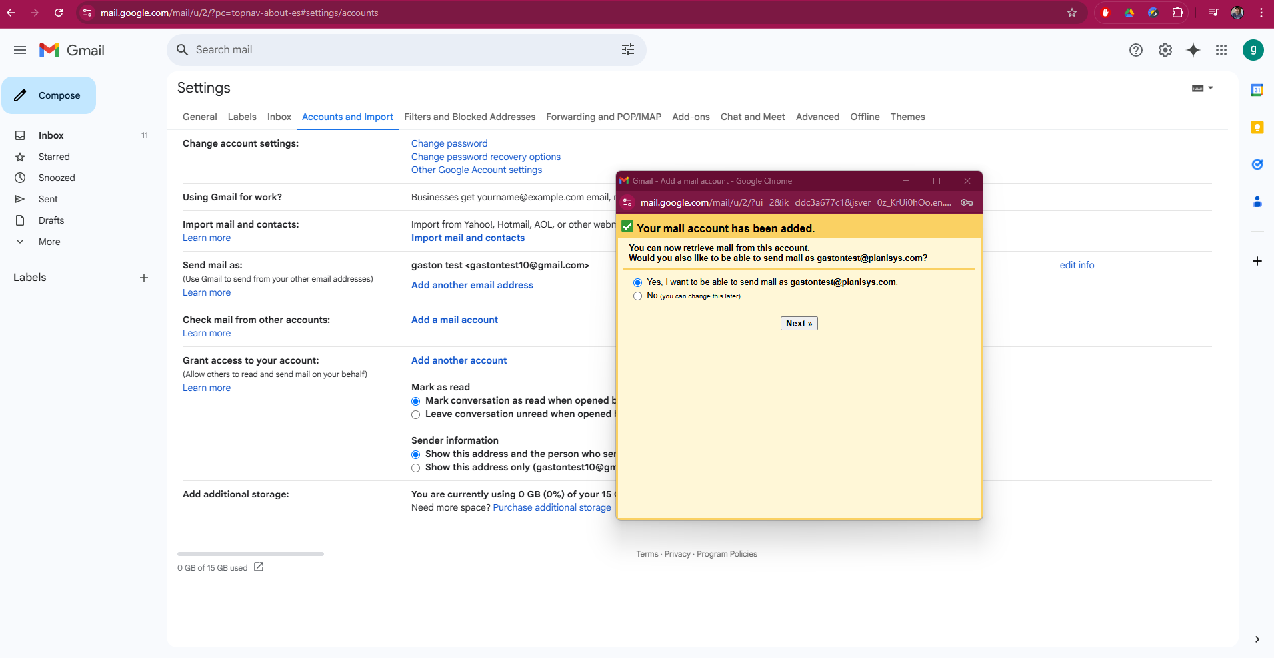The image size is (1274, 658).
Task: Open the Gmail settings gear icon
Action: (x=1165, y=50)
